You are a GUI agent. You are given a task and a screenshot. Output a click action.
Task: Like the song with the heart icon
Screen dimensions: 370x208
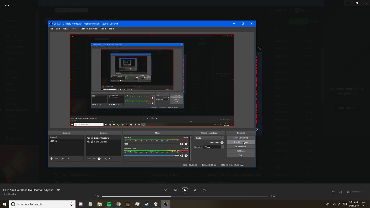pos(58,190)
